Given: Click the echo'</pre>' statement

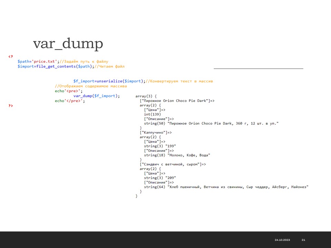Looking at the screenshot, I should coord(70,101).
